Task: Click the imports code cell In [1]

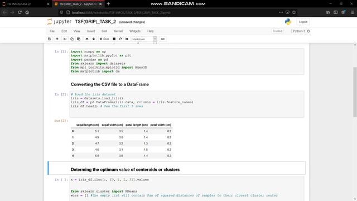Action: click(187, 61)
